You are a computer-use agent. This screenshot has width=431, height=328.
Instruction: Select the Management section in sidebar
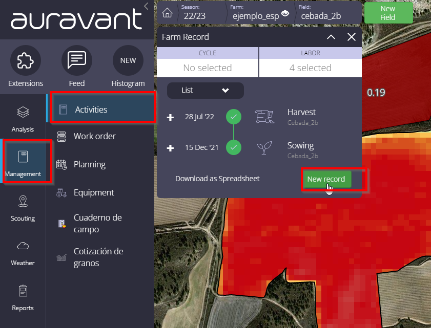[x=23, y=161]
